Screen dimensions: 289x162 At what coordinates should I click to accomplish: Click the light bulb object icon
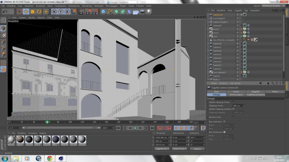[149, 12]
